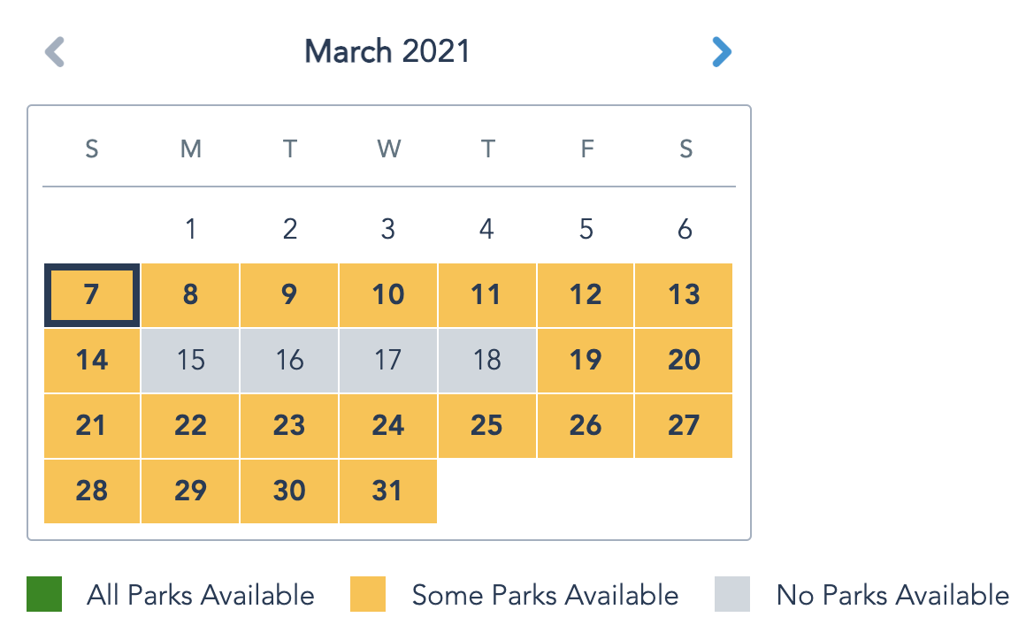Select the 'S' Sunday column header

click(91, 149)
